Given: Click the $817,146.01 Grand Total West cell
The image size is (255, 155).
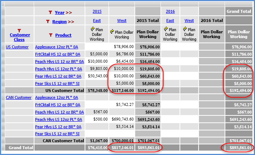Looking at the screenshot, I should (122, 148).
